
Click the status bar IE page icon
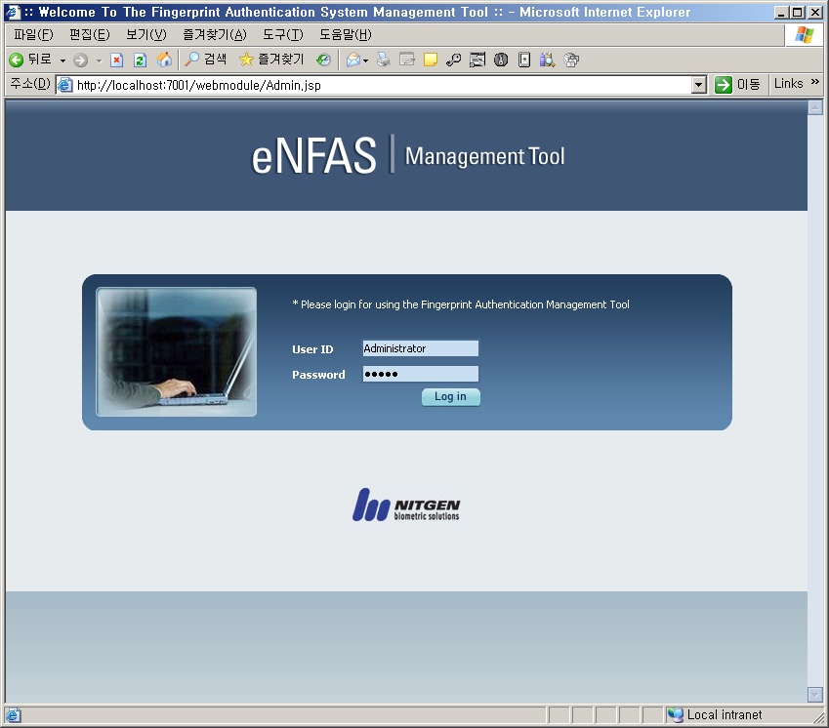point(14,715)
